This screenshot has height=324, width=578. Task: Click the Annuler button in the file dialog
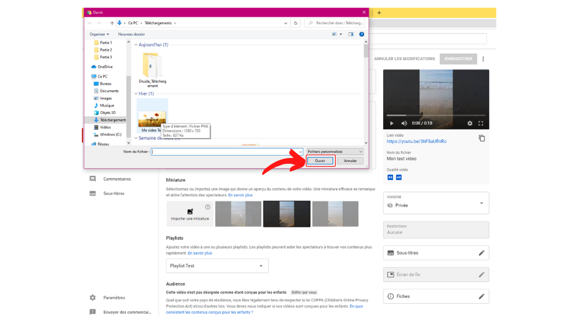click(350, 161)
